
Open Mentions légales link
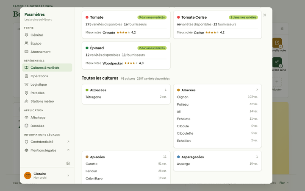(47, 150)
